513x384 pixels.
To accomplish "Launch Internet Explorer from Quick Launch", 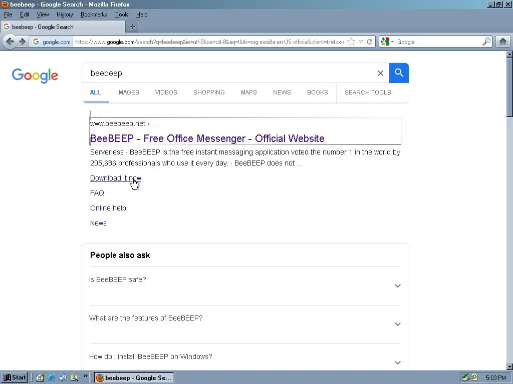I will click(52, 377).
